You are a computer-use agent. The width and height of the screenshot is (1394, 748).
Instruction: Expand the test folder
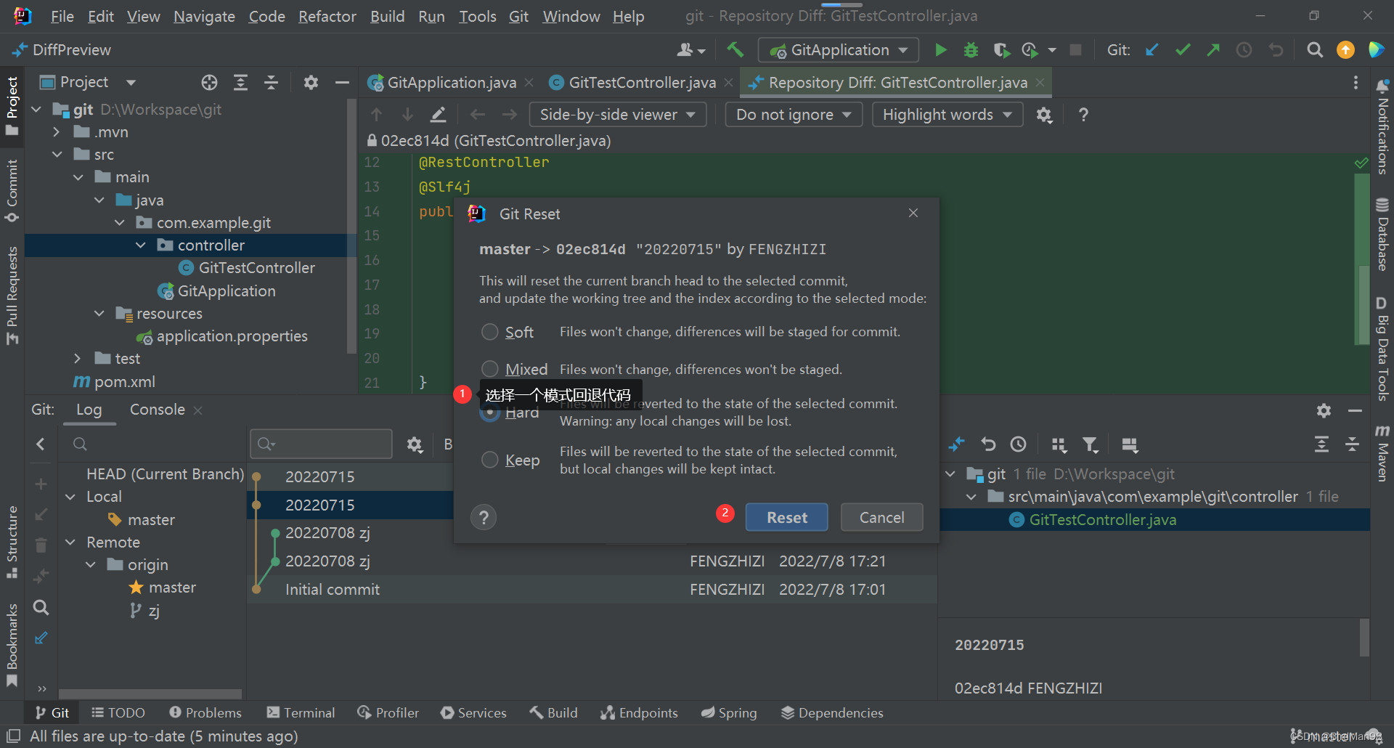pos(78,359)
